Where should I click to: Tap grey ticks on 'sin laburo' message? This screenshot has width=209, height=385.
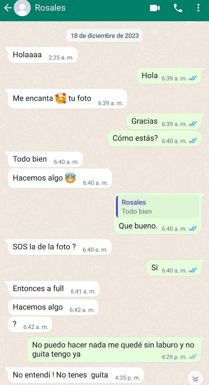click(193, 357)
